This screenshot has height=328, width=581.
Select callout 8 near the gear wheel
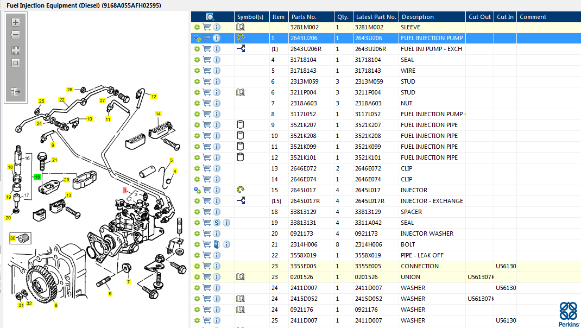(56, 305)
